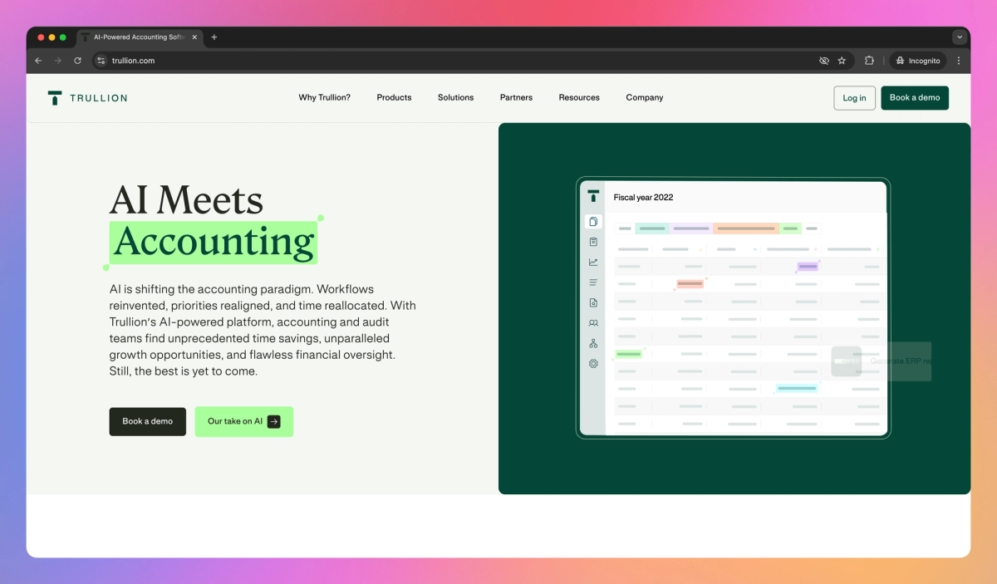Click the Trullion logo in header
This screenshot has width=997, height=584.
coord(87,98)
